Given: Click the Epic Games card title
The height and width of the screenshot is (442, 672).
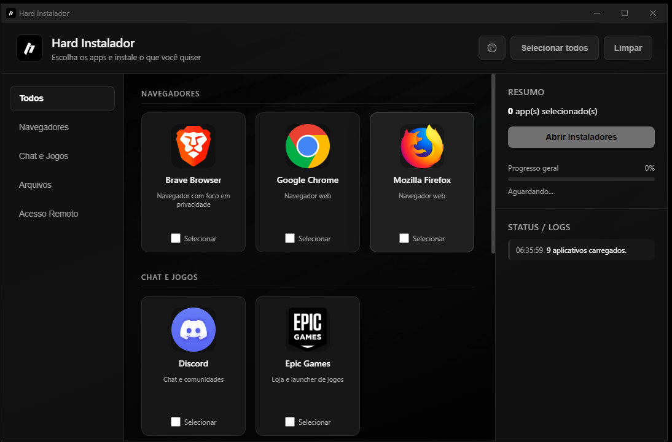Looking at the screenshot, I should pos(308,363).
